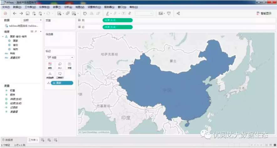Click the new dashboard icon at bottom
277x148 pixels.
point(49,140)
